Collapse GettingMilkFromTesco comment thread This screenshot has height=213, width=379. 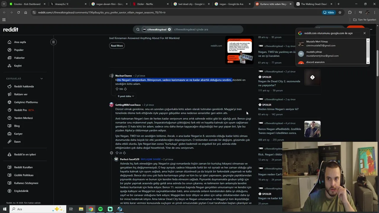[x=111, y=153]
